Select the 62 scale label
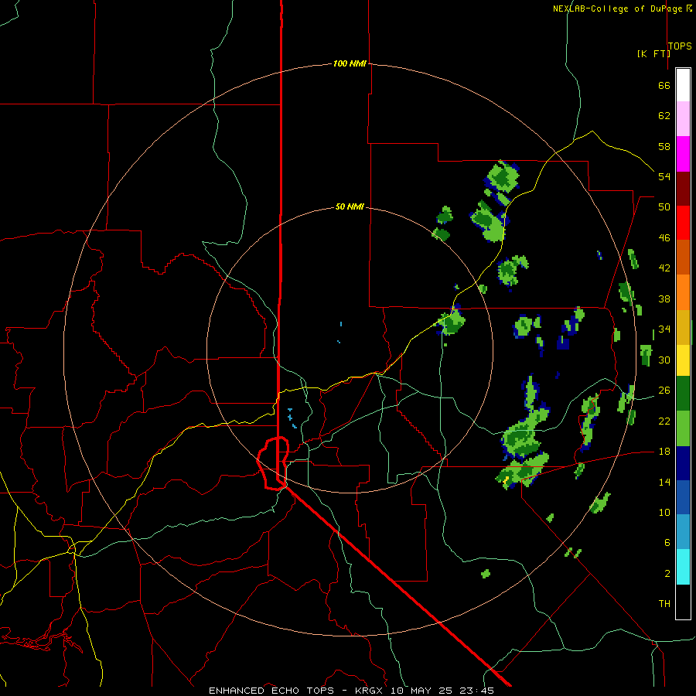The height and width of the screenshot is (696, 696). click(x=664, y=116)
